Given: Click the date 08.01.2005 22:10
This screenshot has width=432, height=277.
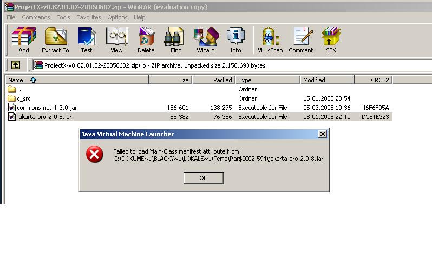Looking at the screenshot, I should (x=327, y=117).
